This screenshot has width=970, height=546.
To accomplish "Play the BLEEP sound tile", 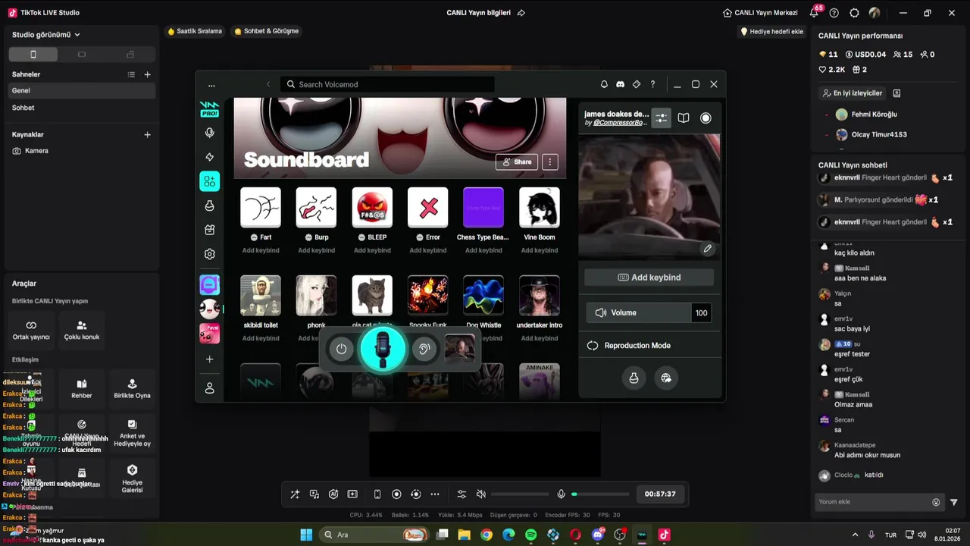I will (372, 207).
